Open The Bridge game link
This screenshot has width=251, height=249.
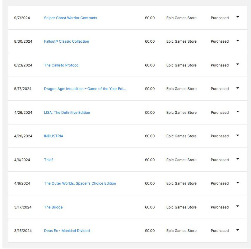pyautogui.click(x=53, y=207)
